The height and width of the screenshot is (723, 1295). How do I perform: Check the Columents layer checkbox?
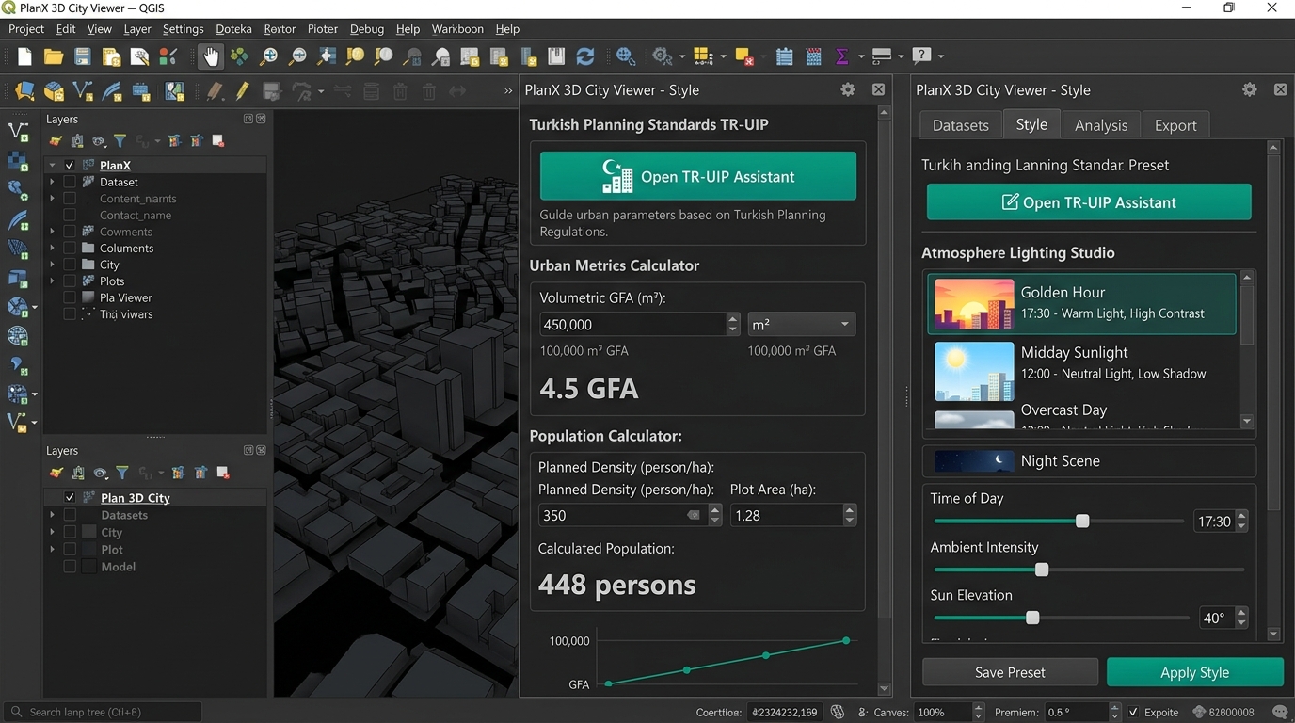(70, 249)
